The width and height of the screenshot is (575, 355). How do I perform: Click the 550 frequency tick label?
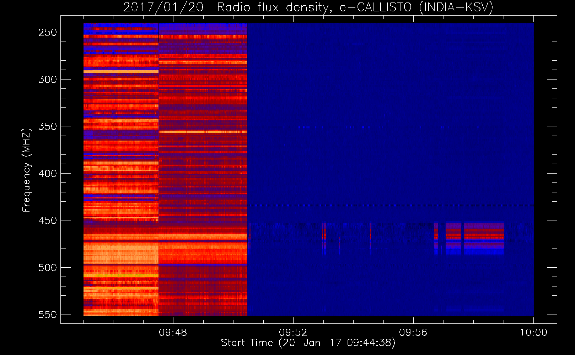click(48, 315)
